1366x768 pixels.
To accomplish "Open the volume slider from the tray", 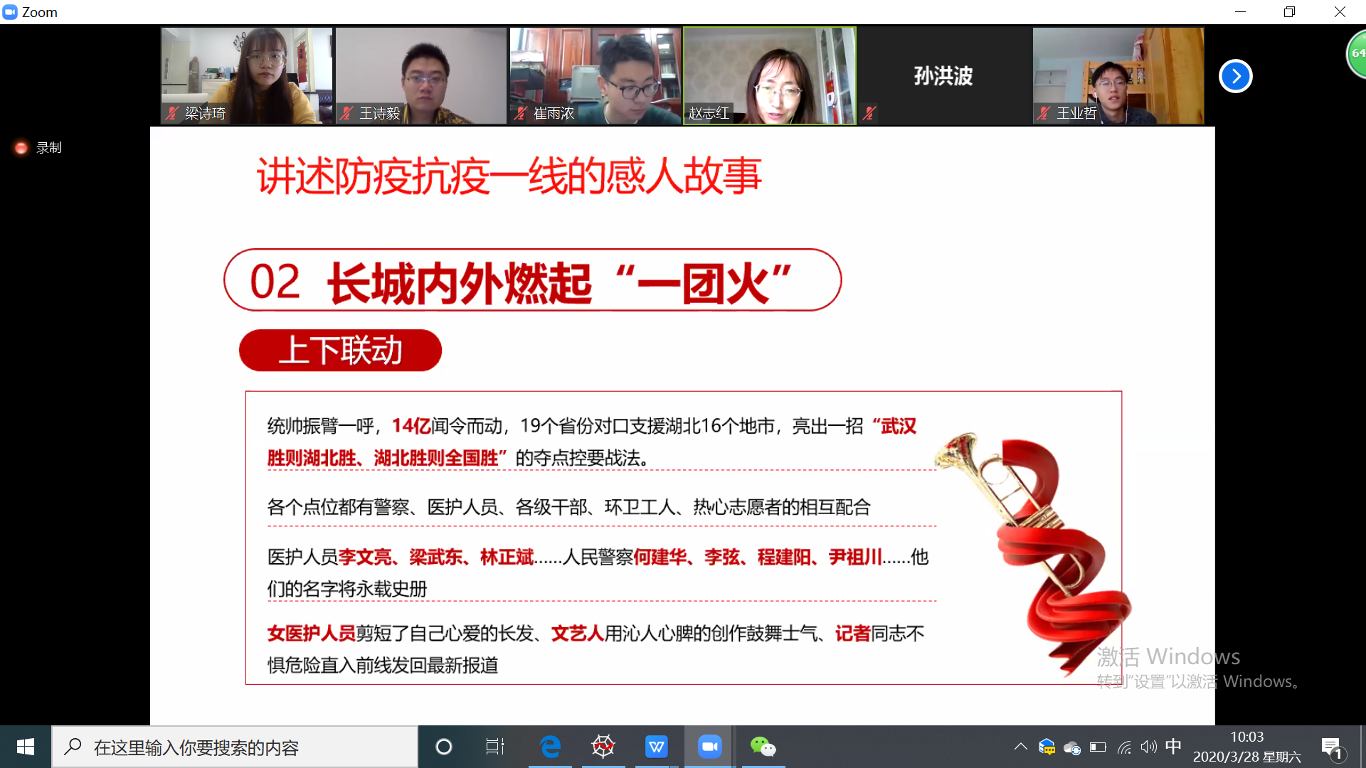I will pos(1148,747).
